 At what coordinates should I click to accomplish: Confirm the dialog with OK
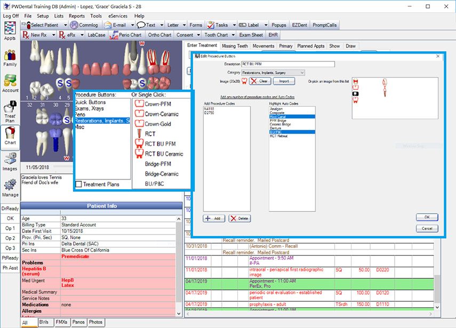427,217
